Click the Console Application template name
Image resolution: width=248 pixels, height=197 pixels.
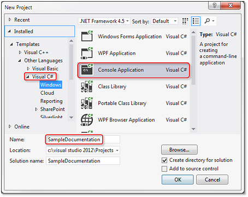[x=121, y=70]
